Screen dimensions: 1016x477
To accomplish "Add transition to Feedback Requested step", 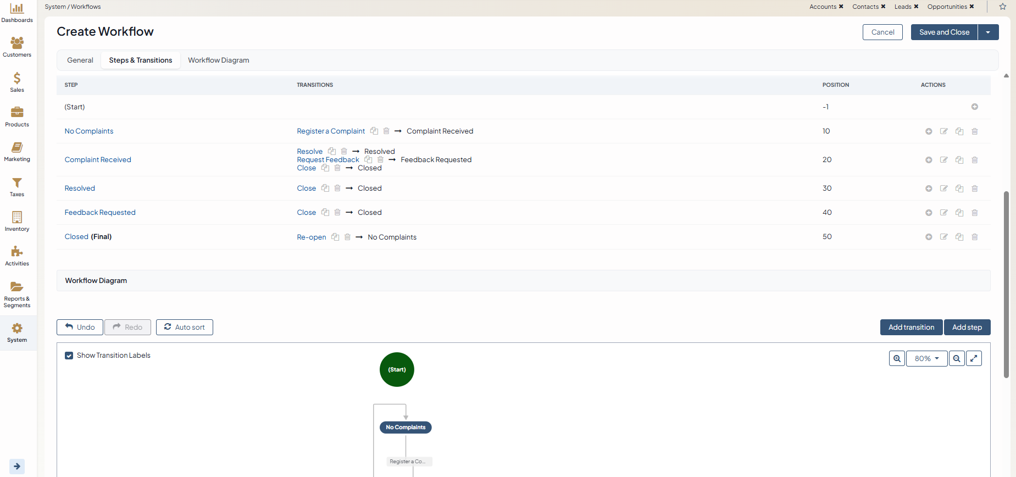I will tap(928, 213).
